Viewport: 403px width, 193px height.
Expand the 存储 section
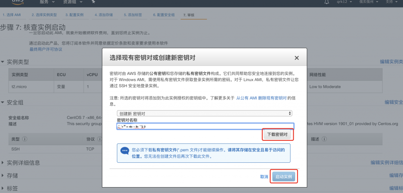[3, 175]
